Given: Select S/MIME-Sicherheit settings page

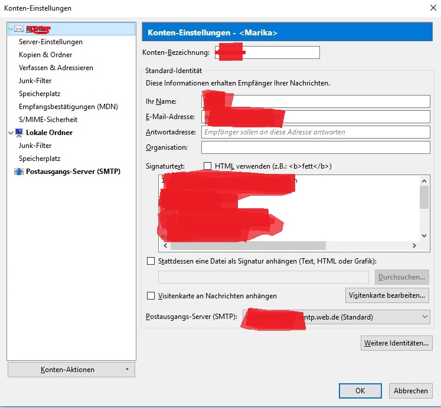Looking at the screenshot, I should pyautogui.click(x=48, y=120).
